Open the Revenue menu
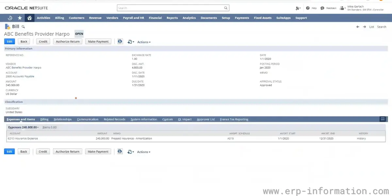 (95, 18)
